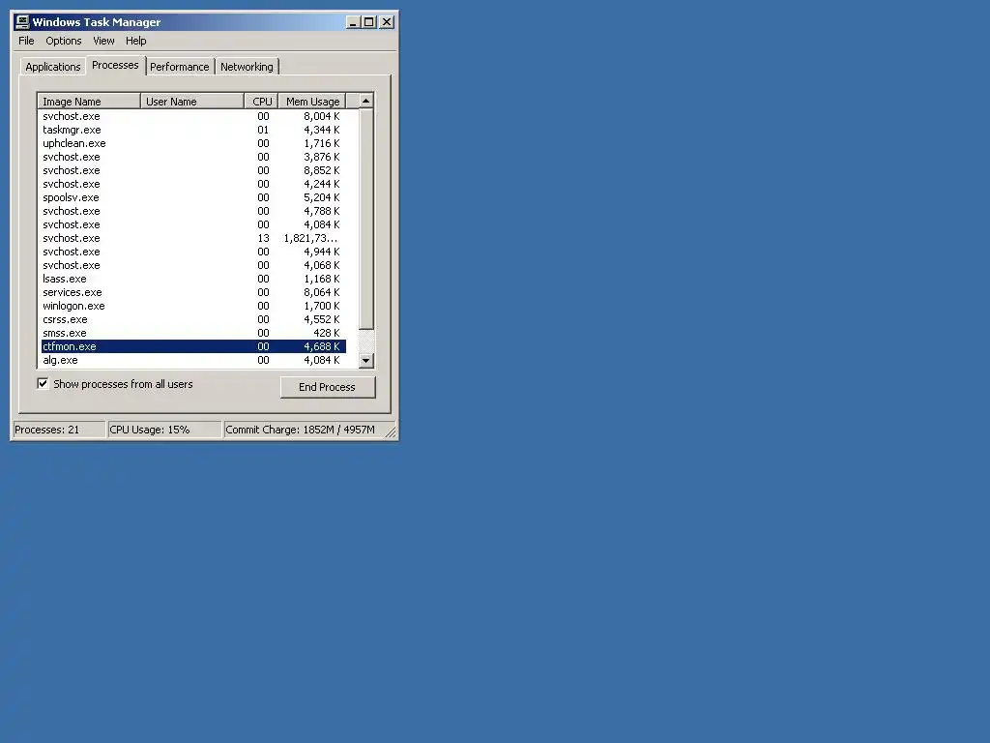Click the Task Manager title bar icon
Viewport: 990px width, 743px height.
coord(23,22)
